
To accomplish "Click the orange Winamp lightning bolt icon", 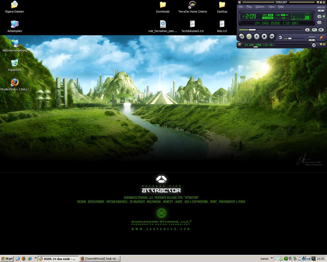I will click(321, 37).
